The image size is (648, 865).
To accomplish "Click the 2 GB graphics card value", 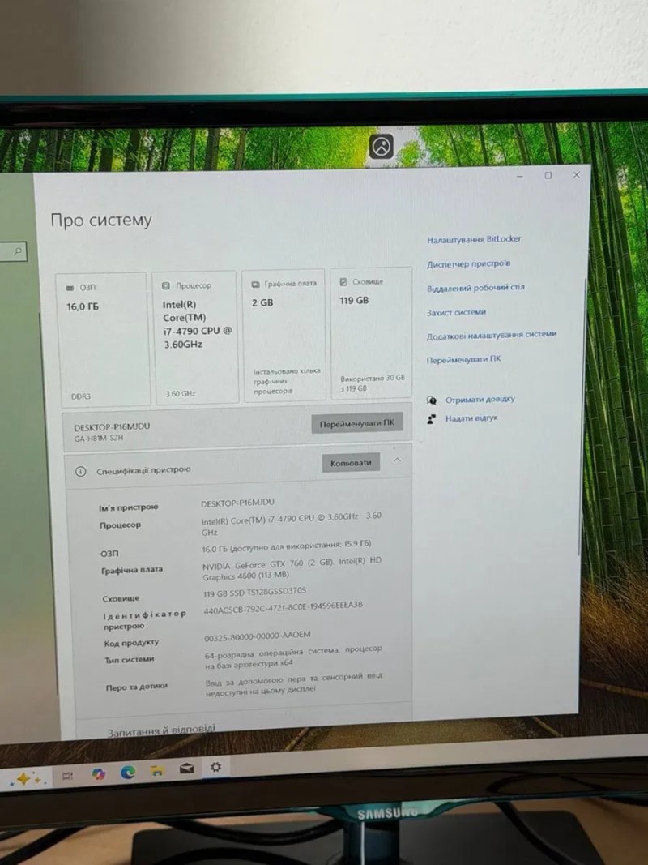I will (262, 303).
